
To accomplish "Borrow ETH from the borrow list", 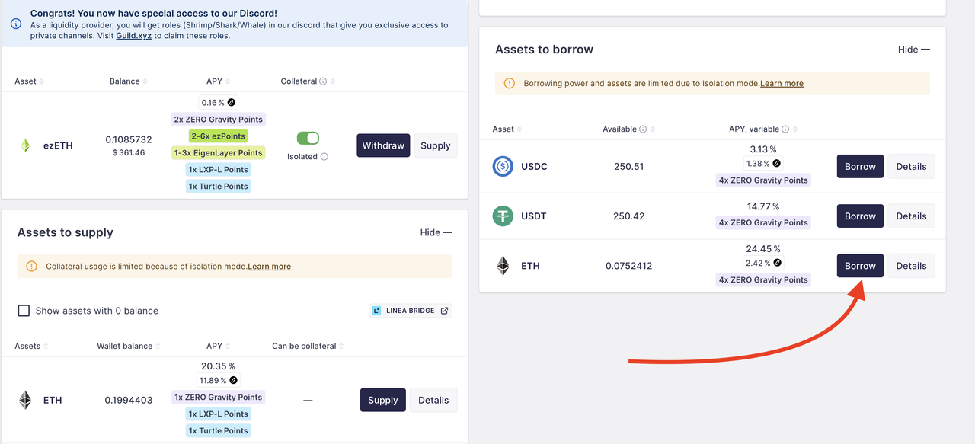I will (x=860, y=266).
